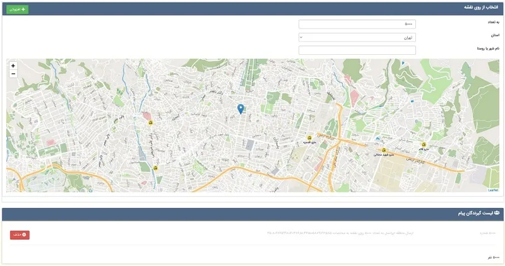Click the recipients list group icon
Screen dimensions: 505x266
[497, 213]
